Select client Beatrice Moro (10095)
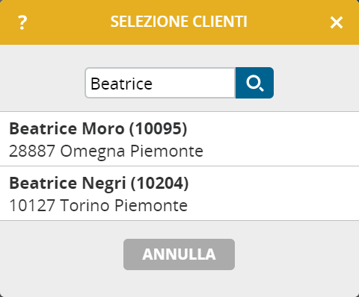Screen dimensions: 359x297 click(179, 139)
